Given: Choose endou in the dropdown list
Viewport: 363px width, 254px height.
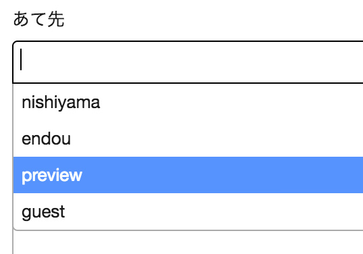Looking at the screenshot, I should coord(188,138).
